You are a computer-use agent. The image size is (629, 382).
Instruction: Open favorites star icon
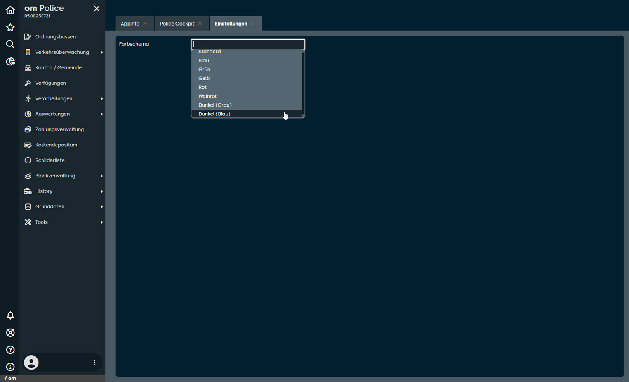coord(10,27)
